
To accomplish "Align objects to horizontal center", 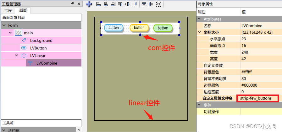I will (106, 4).
